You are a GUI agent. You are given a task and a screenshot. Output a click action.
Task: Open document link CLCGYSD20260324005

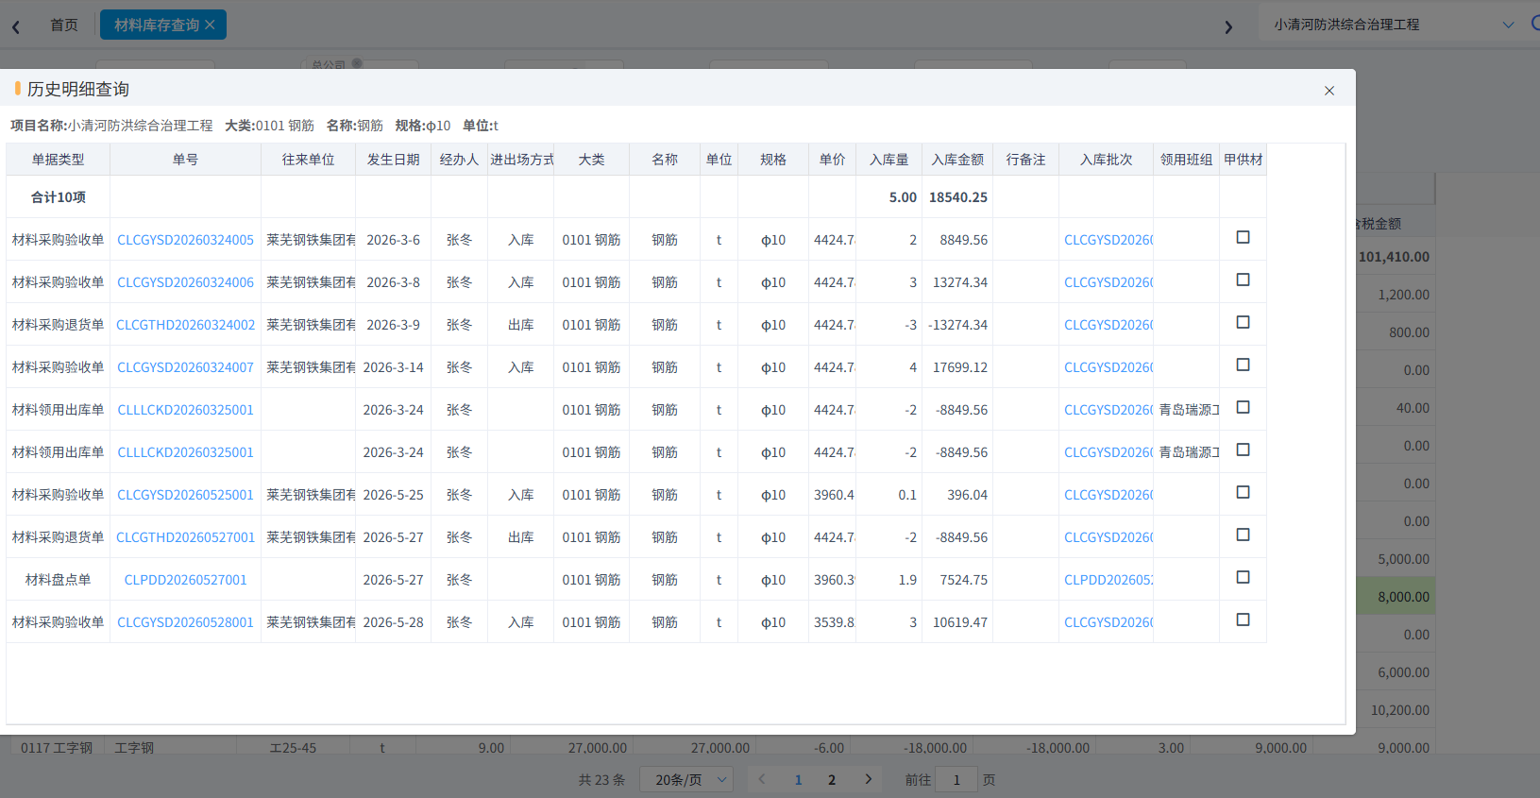(185, 240)
